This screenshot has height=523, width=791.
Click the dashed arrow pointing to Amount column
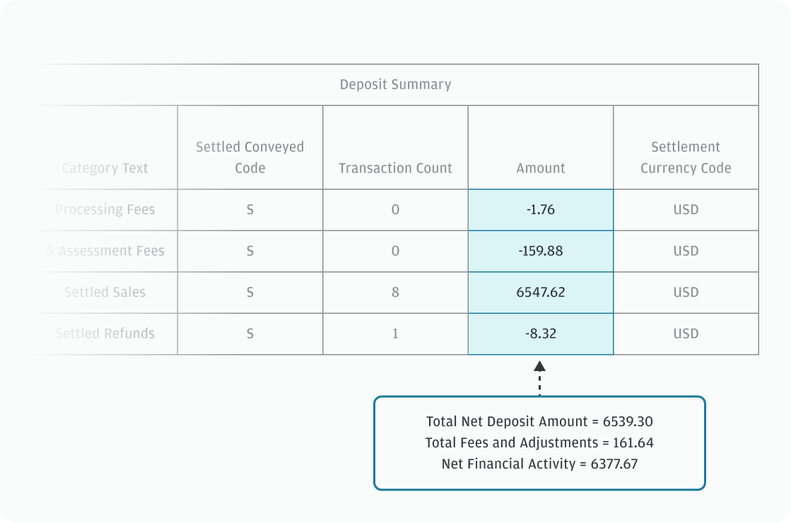pyautogui.click(x=539, y=377)
